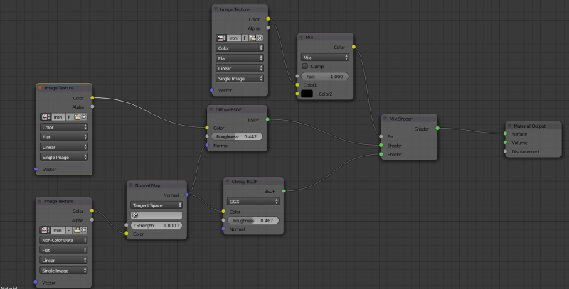Click the black Color2 swatch in the Mix node

coord(307,93)
